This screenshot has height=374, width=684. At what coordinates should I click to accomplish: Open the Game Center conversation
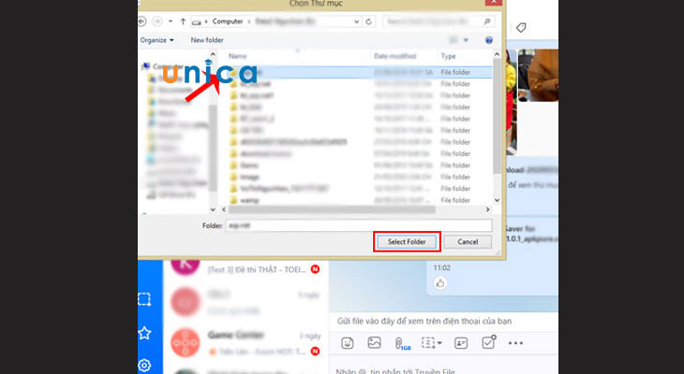coord(245,343)
